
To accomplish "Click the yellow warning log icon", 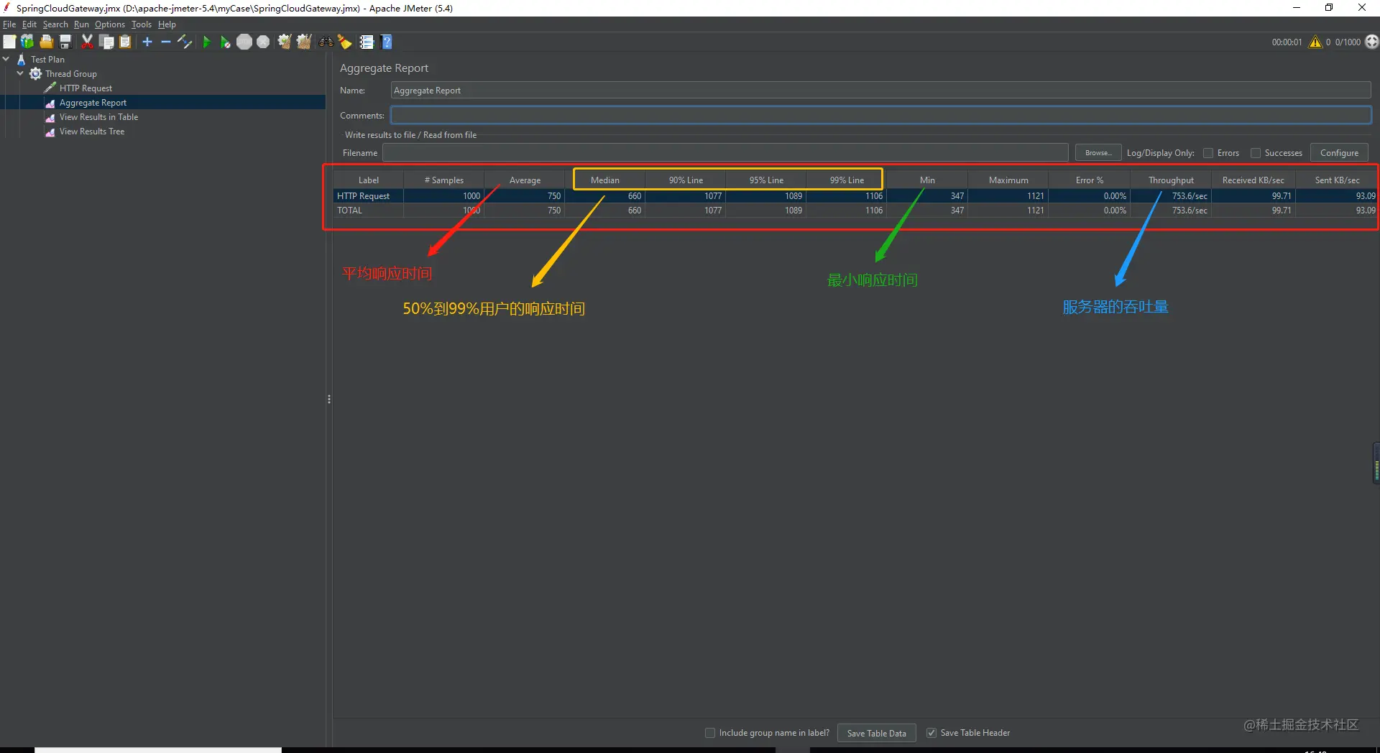I will (x=1315, y=42).
